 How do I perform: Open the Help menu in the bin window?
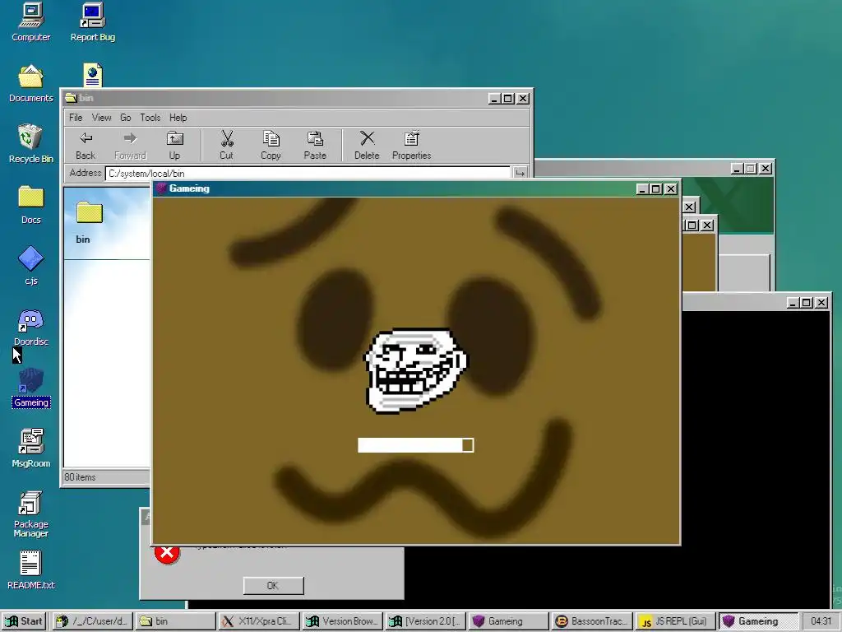point(178,118)
